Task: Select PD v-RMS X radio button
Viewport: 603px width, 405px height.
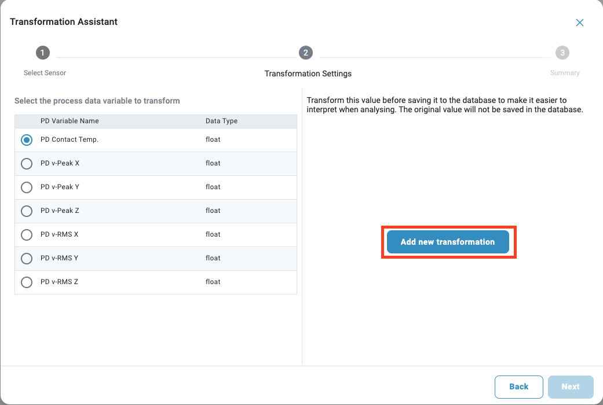Action: 27,235
